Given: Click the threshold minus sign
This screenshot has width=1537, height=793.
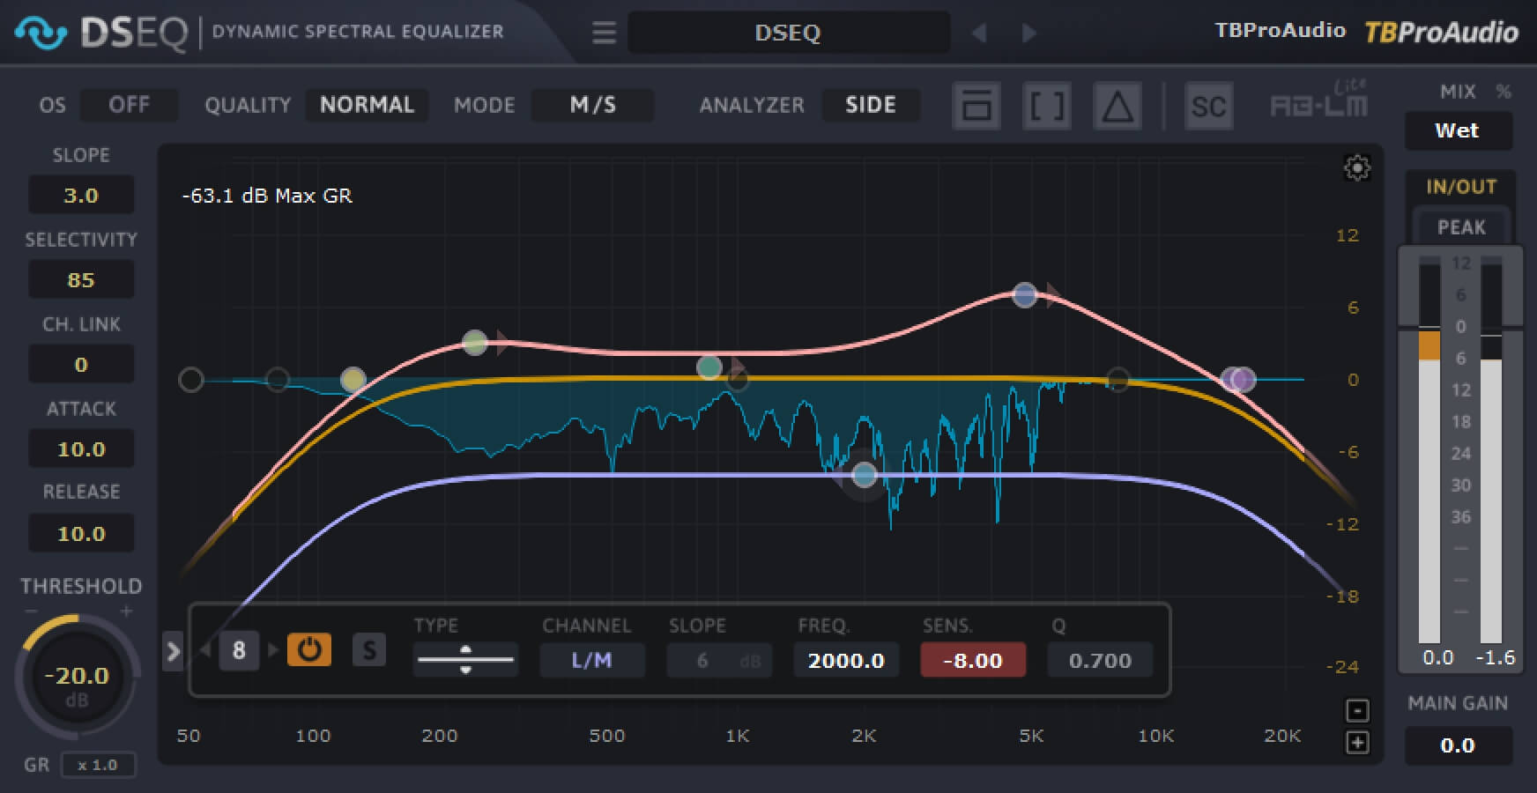Looking at the screenshot, I should tap(32, 611).
